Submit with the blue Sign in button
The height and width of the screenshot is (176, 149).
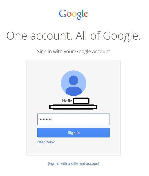[x=74, y=133]
